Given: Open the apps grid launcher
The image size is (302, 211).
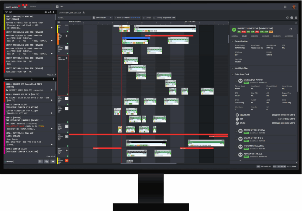Looking at the screenshot, I should click(285, 6).
